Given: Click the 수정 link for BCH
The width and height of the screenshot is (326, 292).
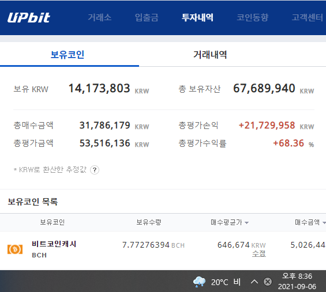Looking at the screenshot, I should tap(259, 253).
